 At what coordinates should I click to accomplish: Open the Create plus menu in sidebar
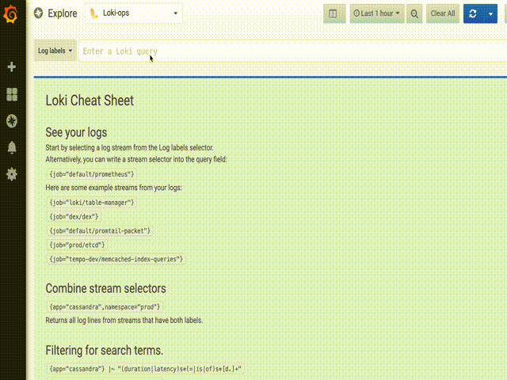point(12,66)
